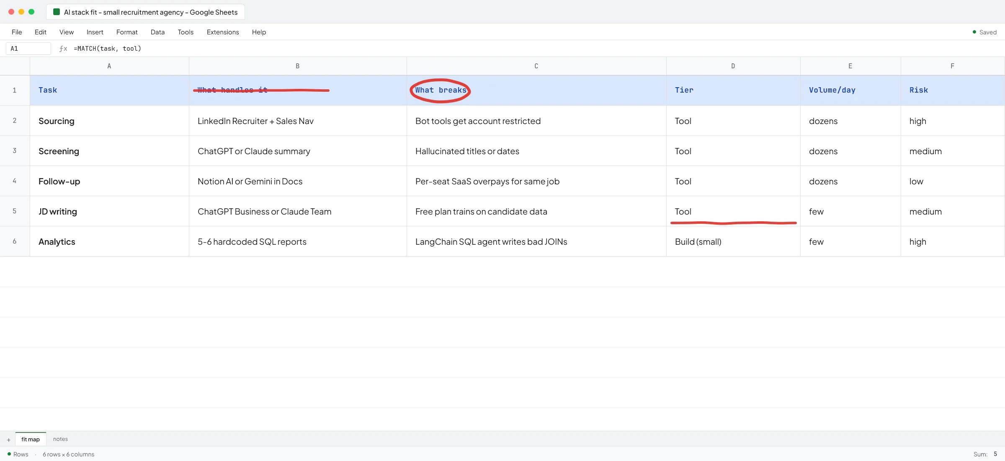Click the green Sheets icon in title tab

pyautogui.click(x=57, y=12)
